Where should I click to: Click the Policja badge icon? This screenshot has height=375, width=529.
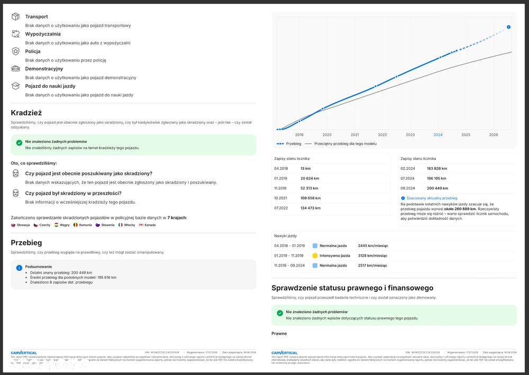click(15, 51)
